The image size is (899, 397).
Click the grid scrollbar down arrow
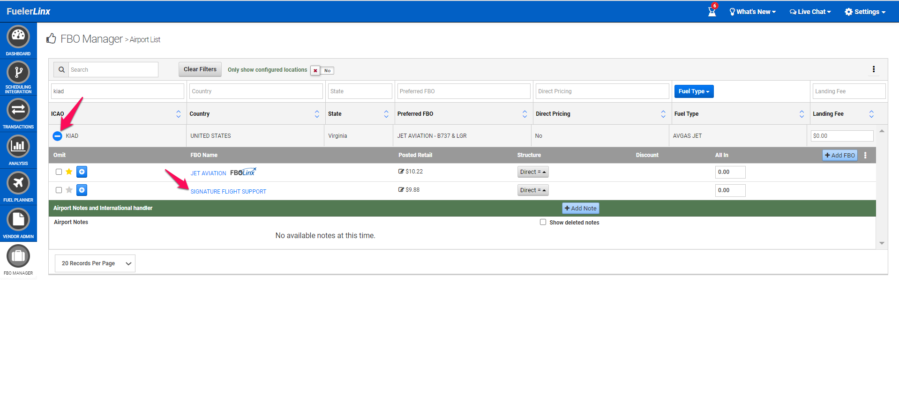tap(882, 243)
